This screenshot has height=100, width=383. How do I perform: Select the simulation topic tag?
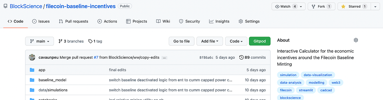(288, 75)
